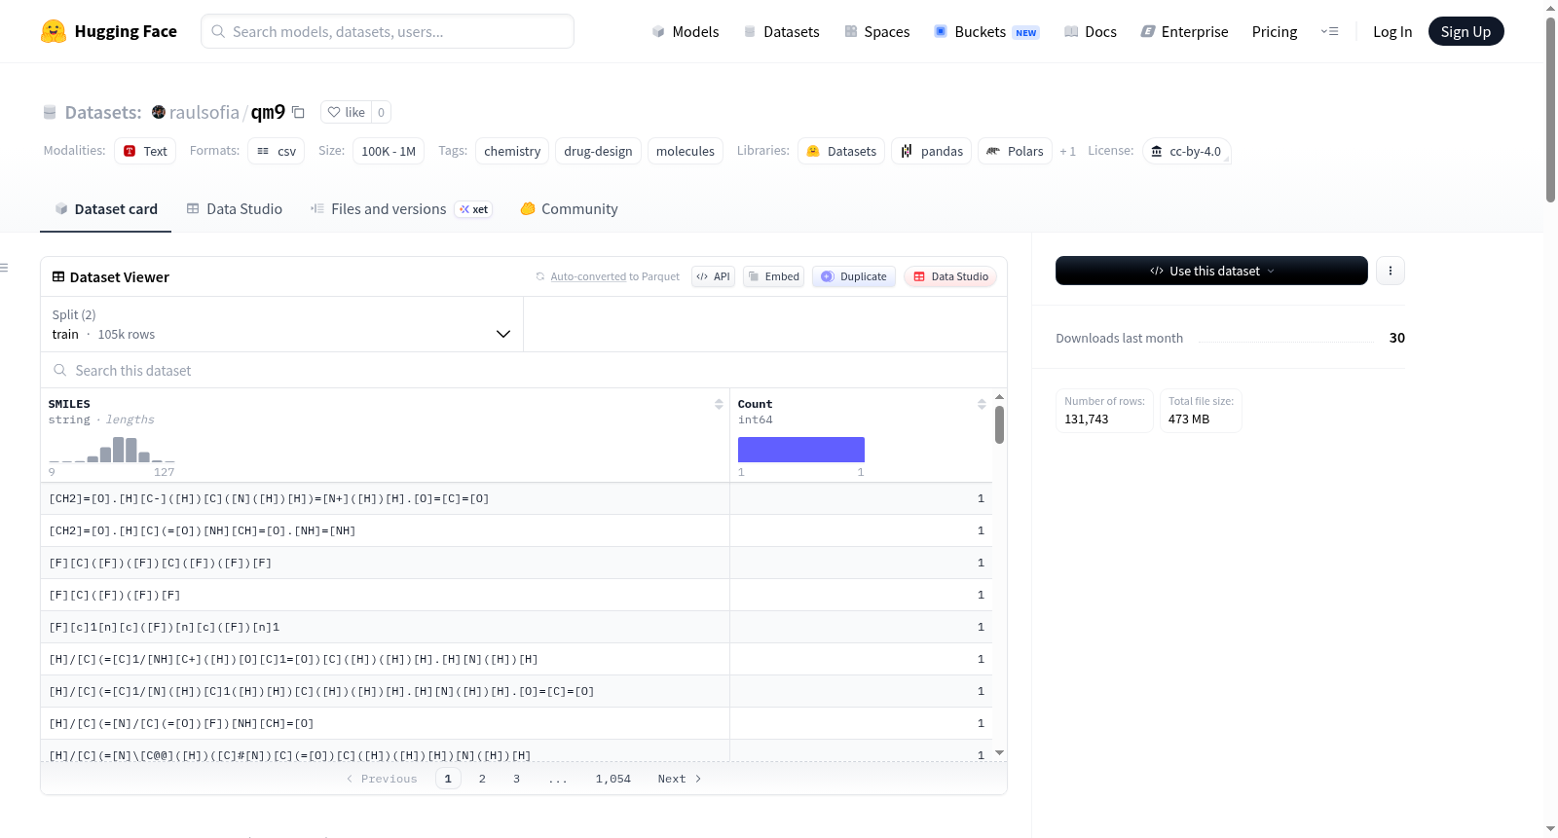Select row [F][C]([F])([F])[F]

[516, 595]
